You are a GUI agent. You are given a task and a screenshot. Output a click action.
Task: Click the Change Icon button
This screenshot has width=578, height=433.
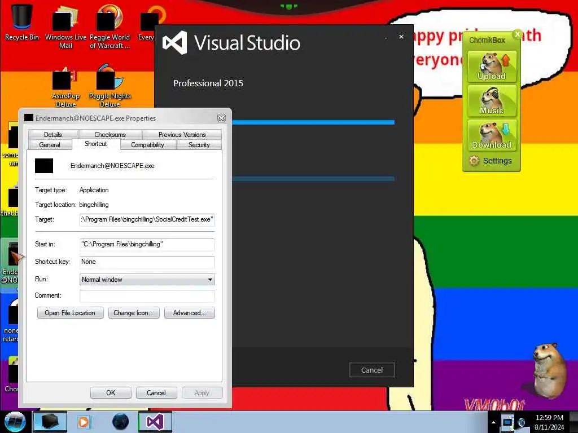(134, 313)
